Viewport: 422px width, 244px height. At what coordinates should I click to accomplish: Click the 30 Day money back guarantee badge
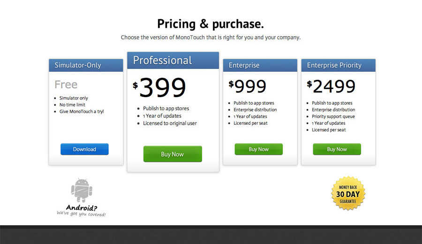point(348,193)
